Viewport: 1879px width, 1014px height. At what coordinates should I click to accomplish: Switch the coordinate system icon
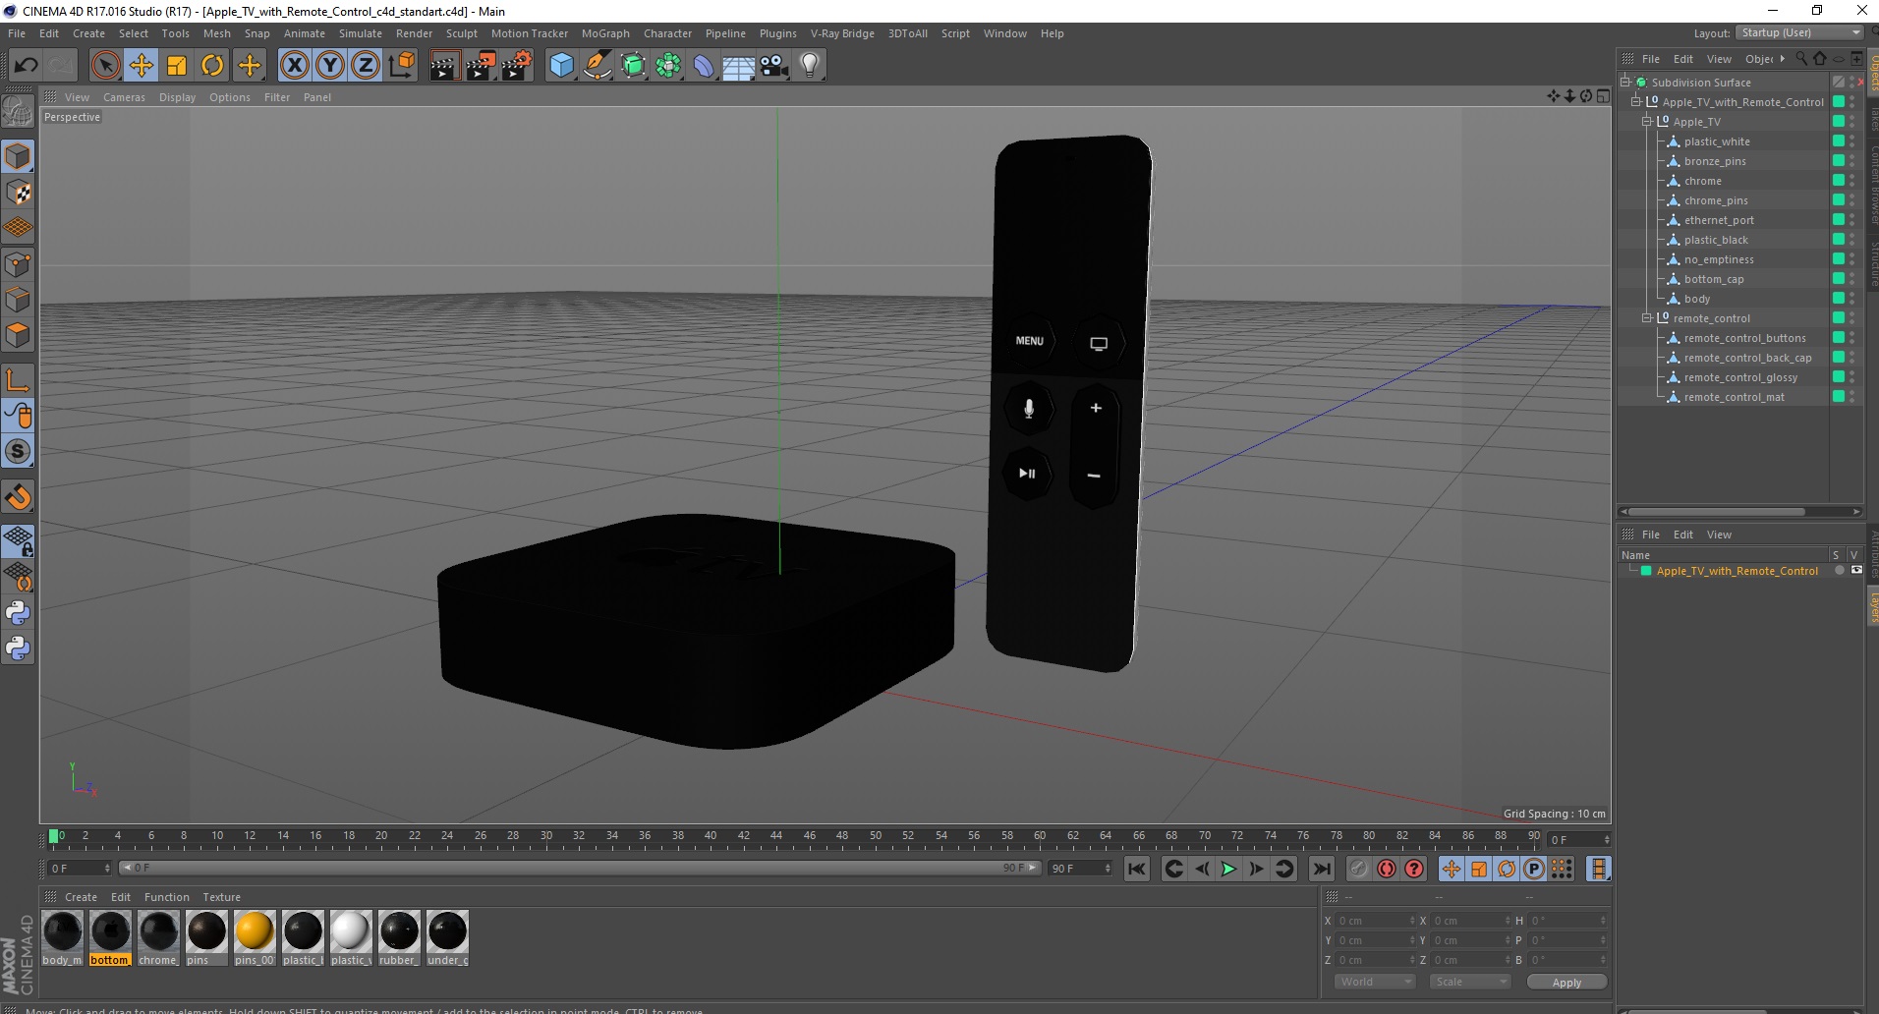401,66
